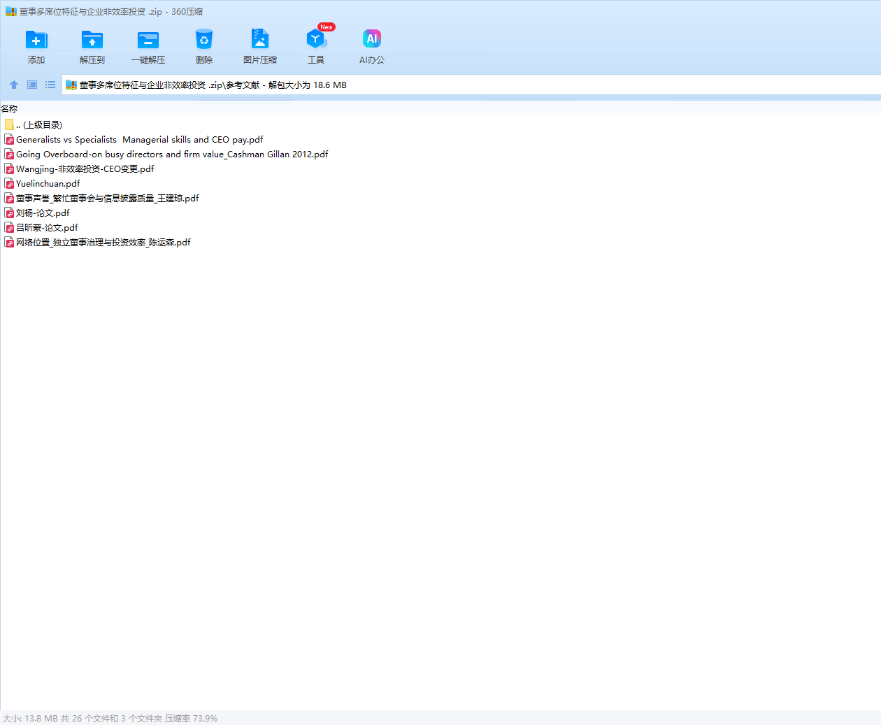881x725 pixels.
Task: Select Going Overboard-on busy directors pdf
Action: [172, 155]
